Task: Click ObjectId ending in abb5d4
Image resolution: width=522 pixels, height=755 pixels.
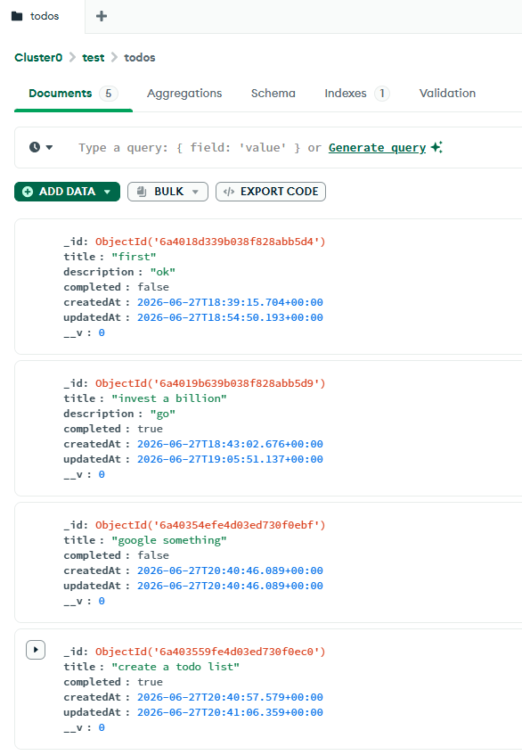Action: pyautogui.click(x=210, y=242)
